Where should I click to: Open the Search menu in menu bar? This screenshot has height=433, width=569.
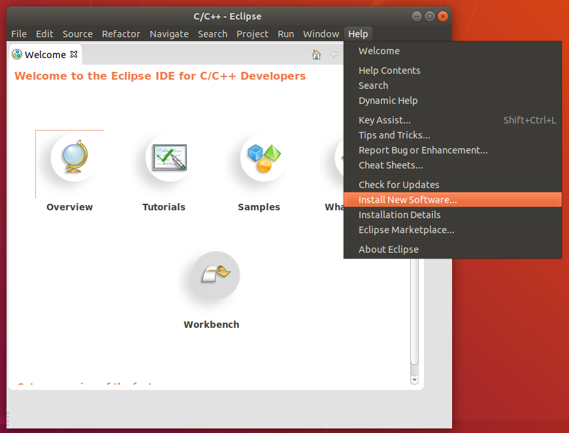[x=213, y=34]
